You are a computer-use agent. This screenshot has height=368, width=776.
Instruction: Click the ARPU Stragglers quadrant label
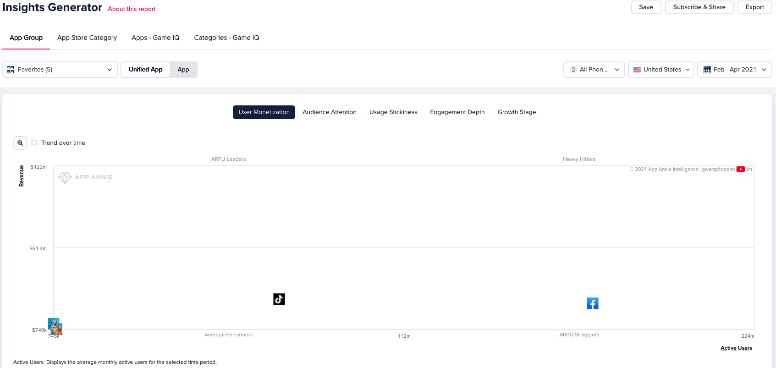coord(579,335)
